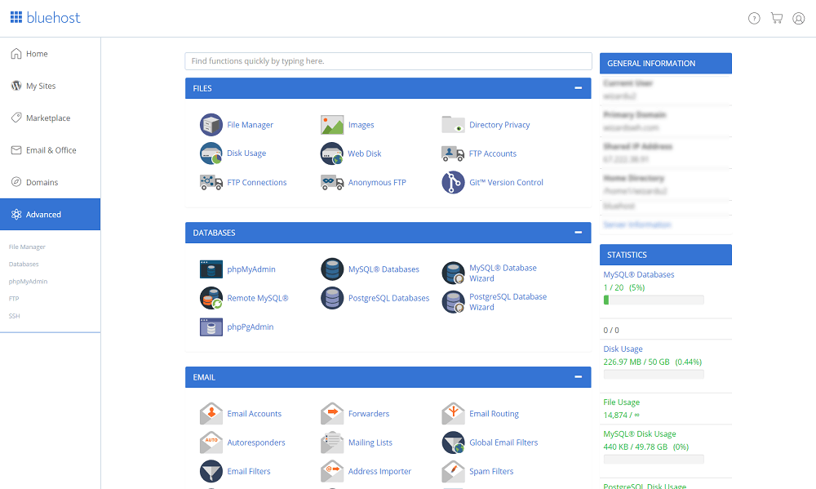Open Directory Privacy folder icon
The width and height of the screenshot is (816, 489).
point(453,125)
